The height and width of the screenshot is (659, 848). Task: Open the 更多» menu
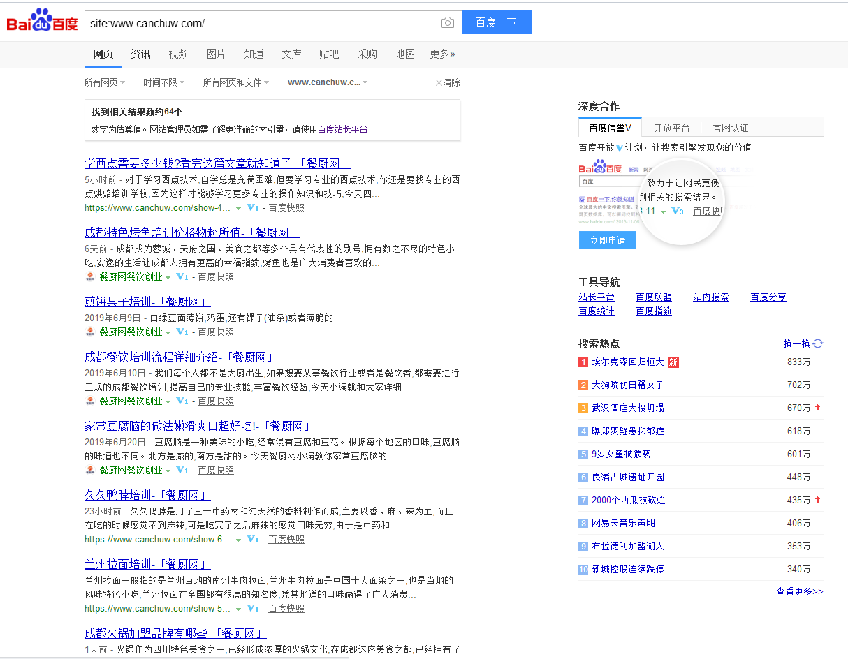coord(442,54)
